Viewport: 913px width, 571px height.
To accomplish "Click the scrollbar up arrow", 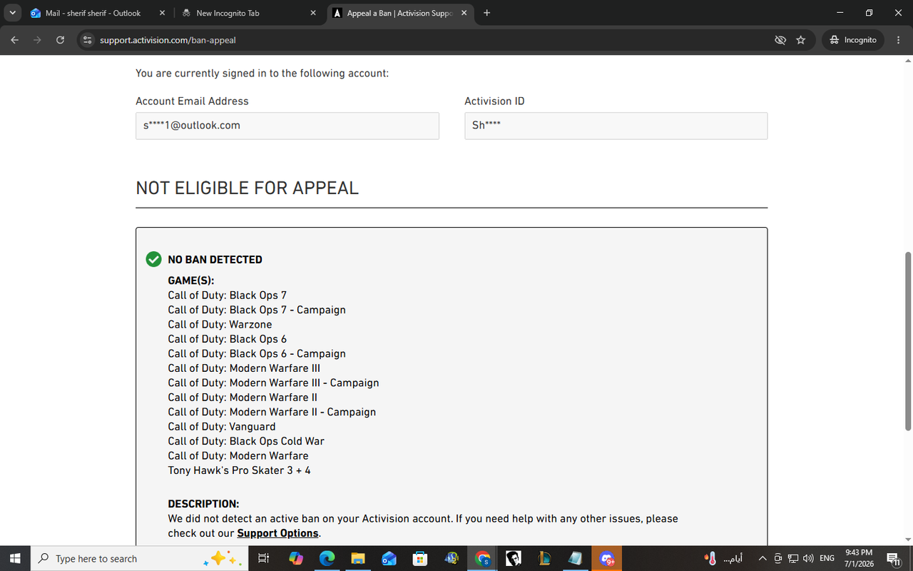I will coord(907,61).
